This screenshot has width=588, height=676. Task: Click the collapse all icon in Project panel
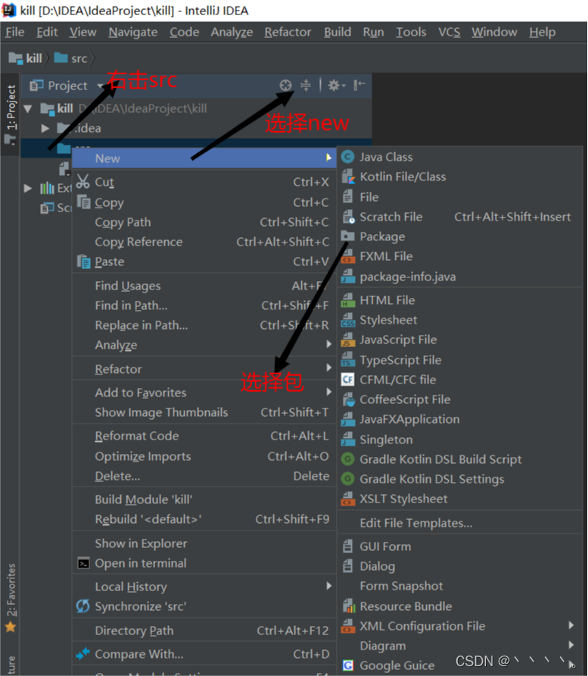click(305, 86)
